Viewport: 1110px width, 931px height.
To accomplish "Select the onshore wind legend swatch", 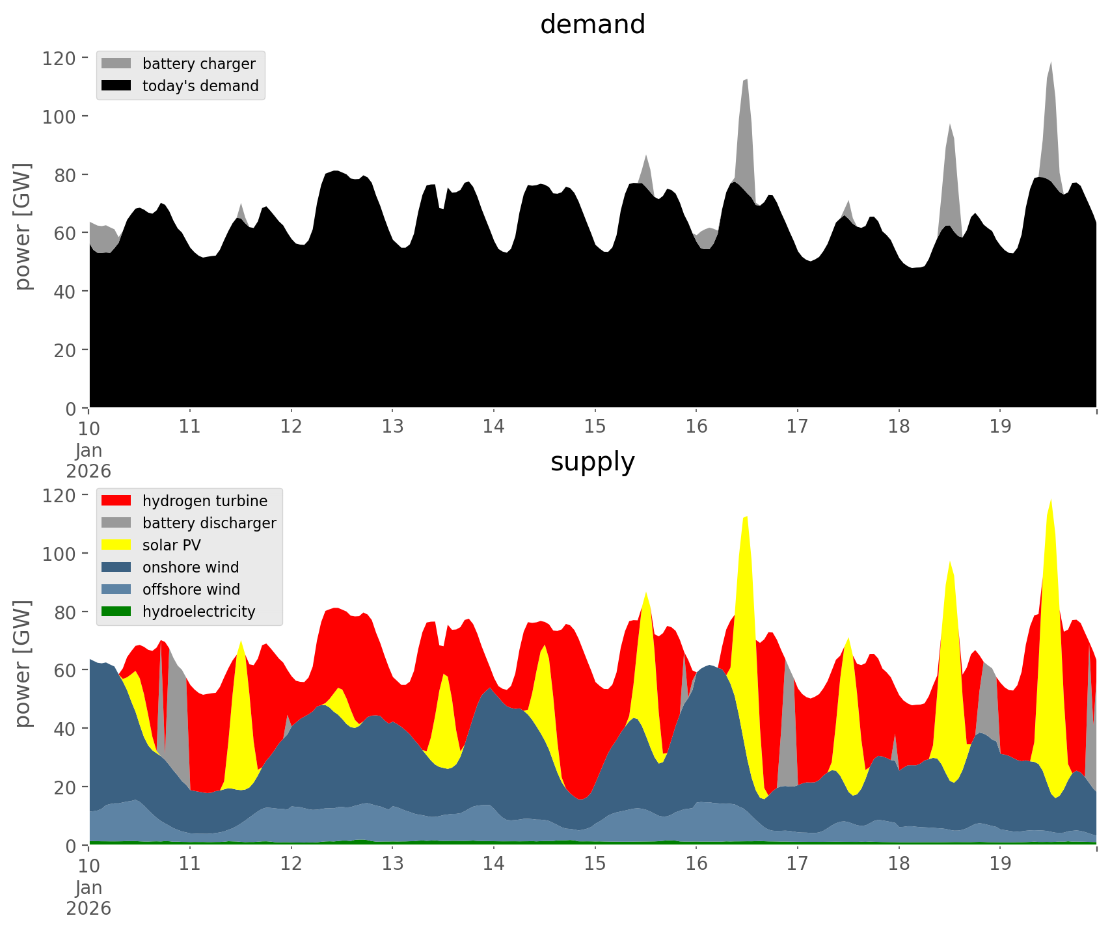I will (x=116, y=567).
